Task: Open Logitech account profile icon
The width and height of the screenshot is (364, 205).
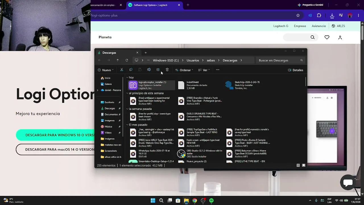Action: [340, 37]
